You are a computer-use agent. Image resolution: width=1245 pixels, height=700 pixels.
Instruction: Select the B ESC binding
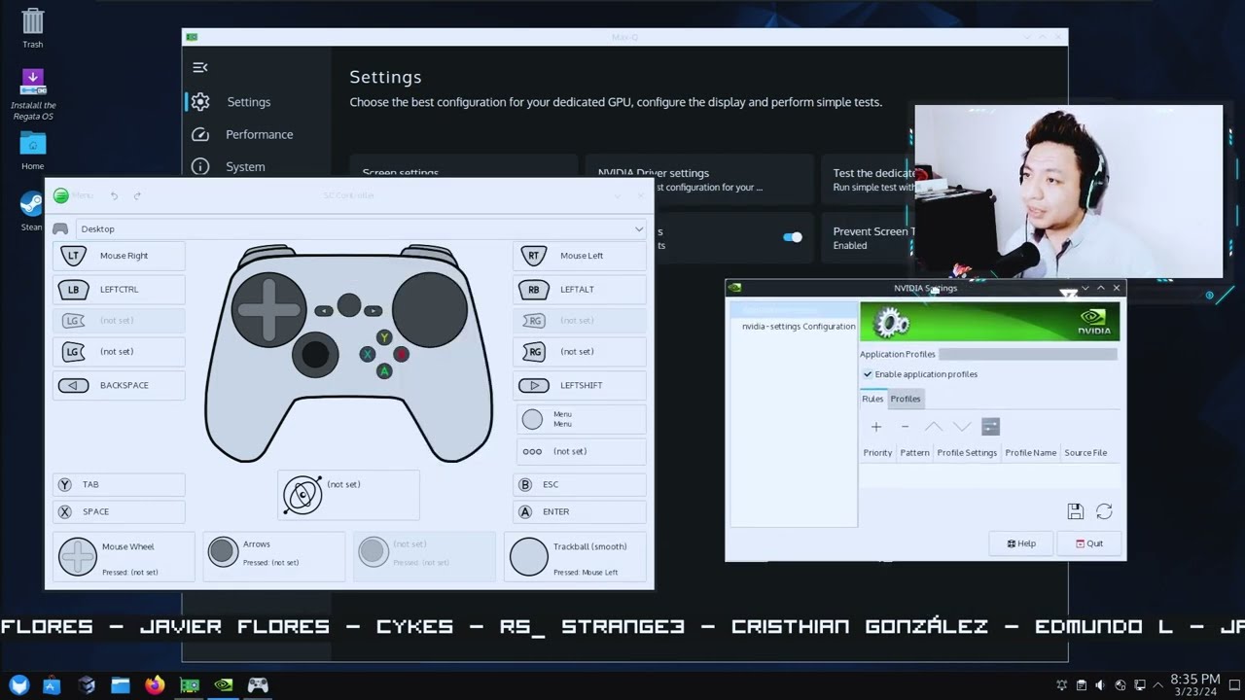point(580,484)
